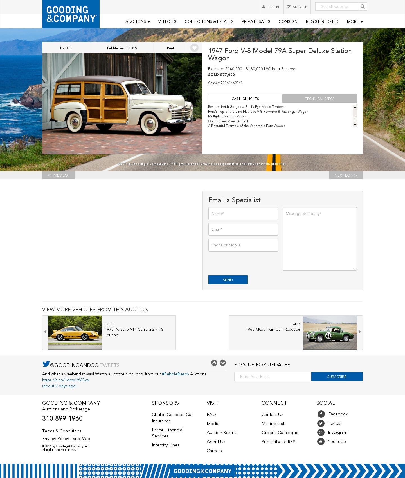Click the highlights list scrollbar thumb
The height and width of the screenshot is (478, 405).
(x=355, y=113)
